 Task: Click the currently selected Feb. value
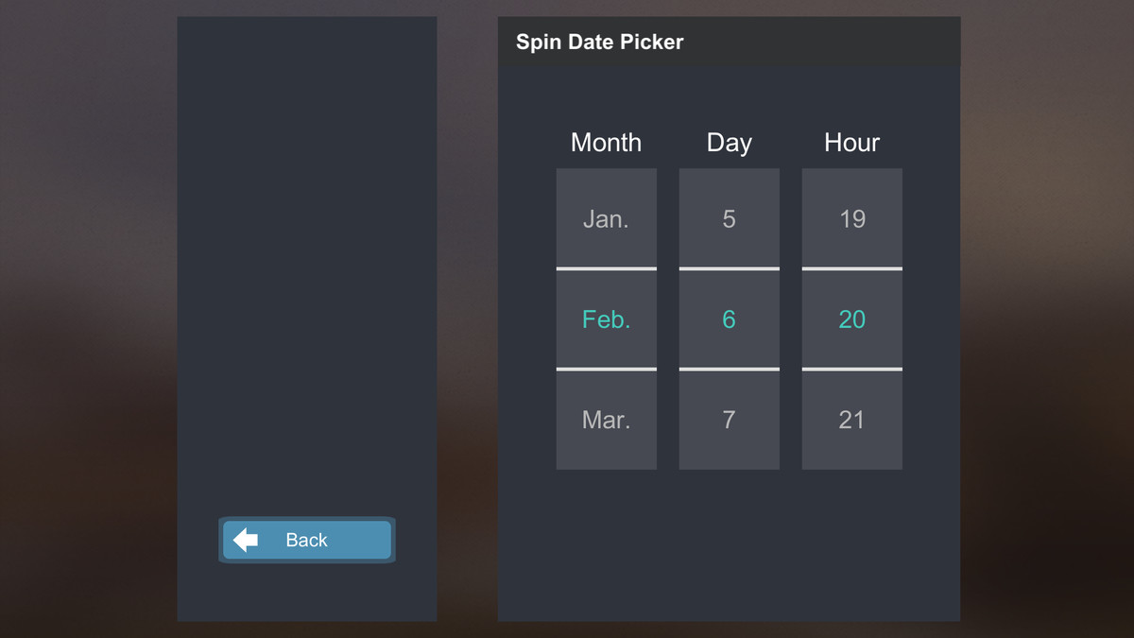pos(606,319)
